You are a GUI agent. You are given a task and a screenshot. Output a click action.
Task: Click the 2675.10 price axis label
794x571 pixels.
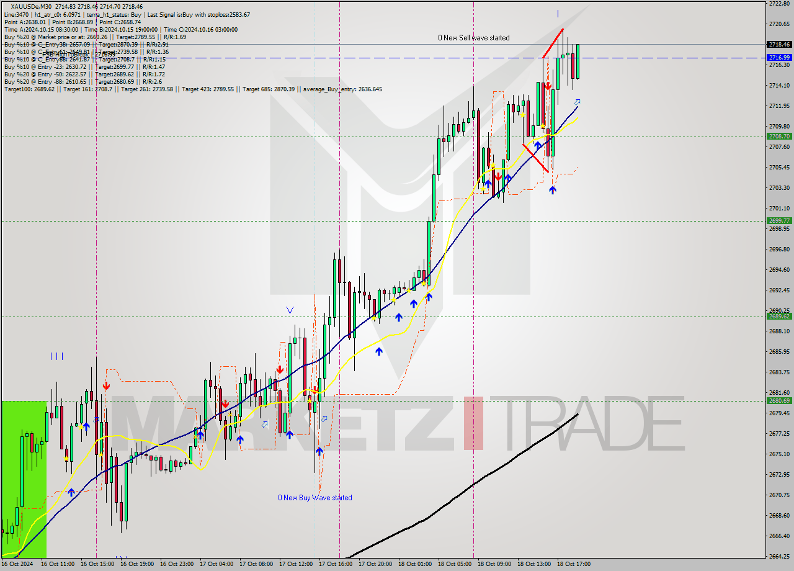pyautogui.click(x=778, y=454)
